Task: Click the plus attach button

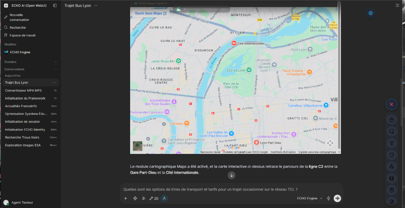Action: pos(125,198)
